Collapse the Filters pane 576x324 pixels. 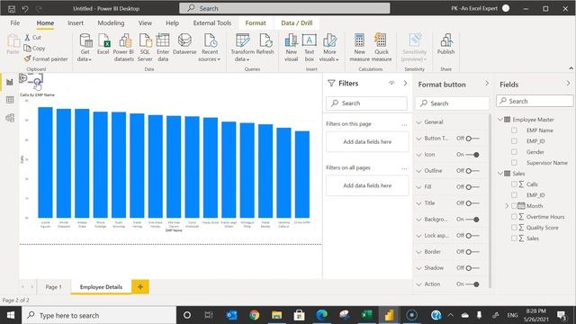point(405,84)
